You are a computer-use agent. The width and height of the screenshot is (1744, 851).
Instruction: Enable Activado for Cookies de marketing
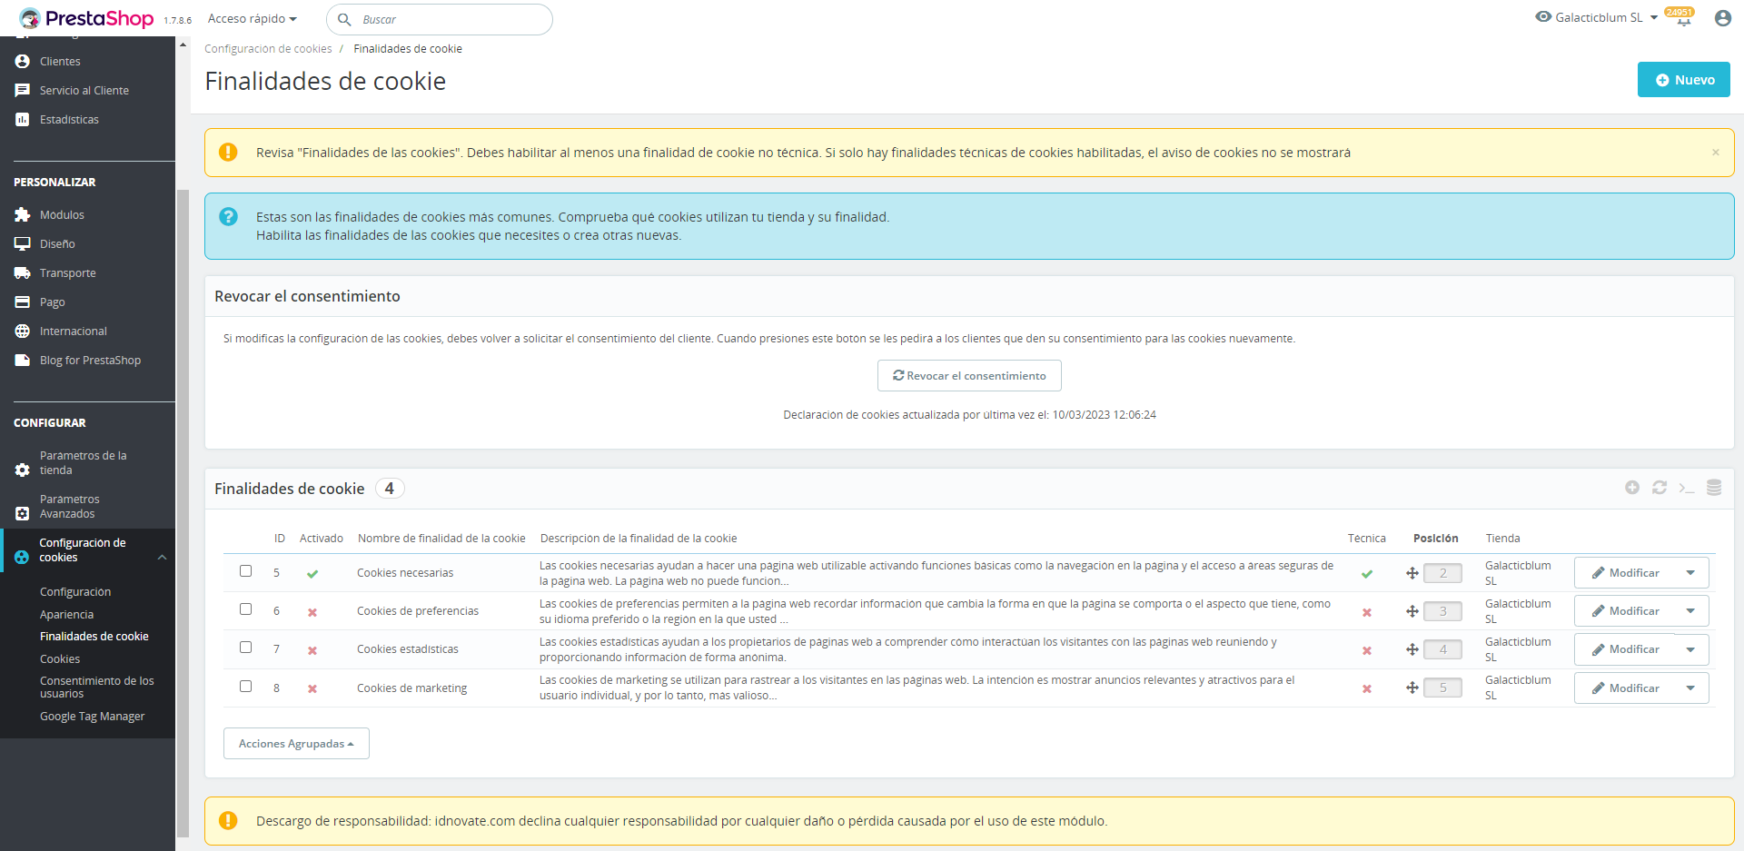point(312,688)
